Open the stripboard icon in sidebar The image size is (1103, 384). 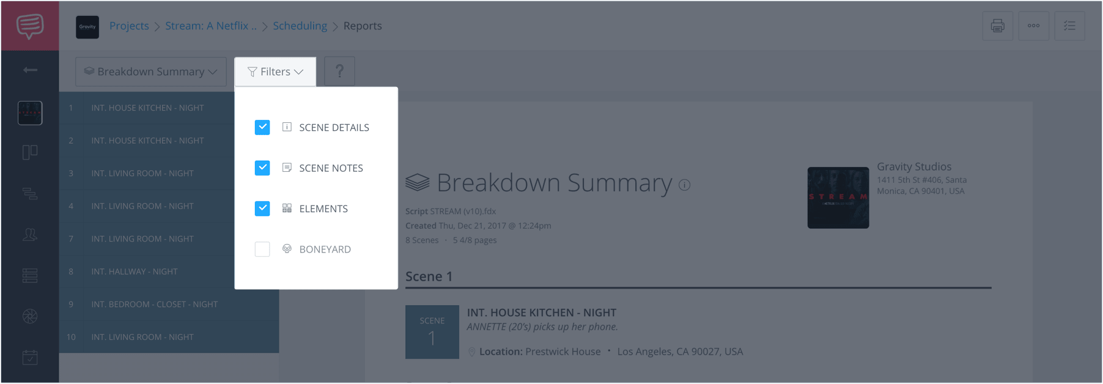click(x=30, y=194)
